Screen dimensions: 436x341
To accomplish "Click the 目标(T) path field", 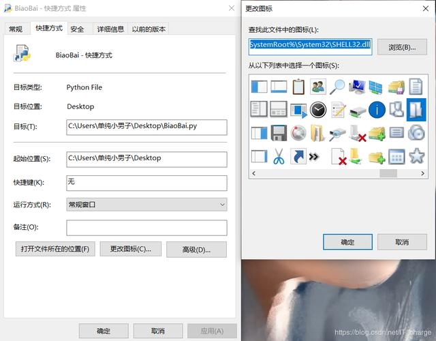I will pos(146,128).
